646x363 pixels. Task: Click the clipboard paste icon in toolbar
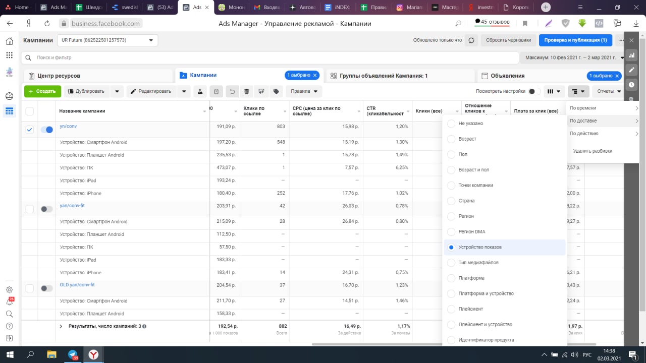(x=216, y=91)
